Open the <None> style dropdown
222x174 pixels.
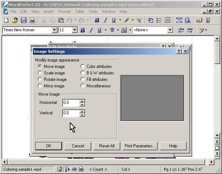[x=170, y=30]
